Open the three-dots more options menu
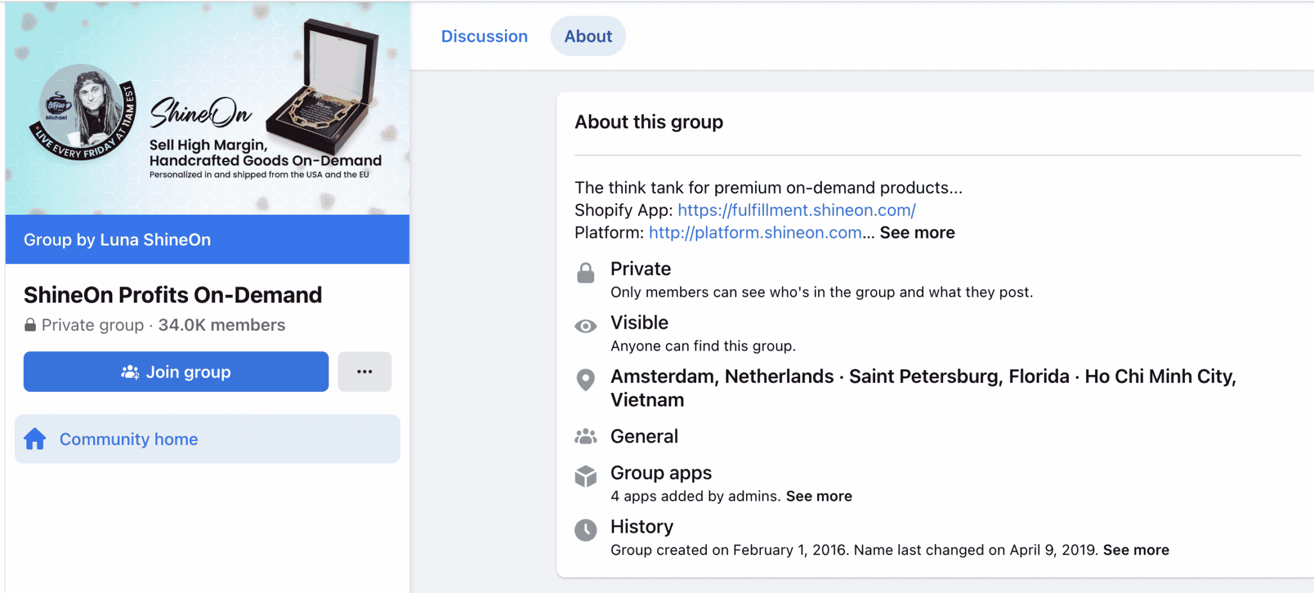 [364, 372]
